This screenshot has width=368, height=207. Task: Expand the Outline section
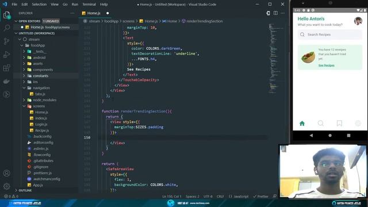pyautogui.click(x=16, y=190)
